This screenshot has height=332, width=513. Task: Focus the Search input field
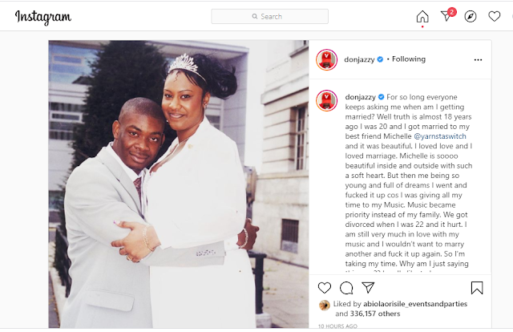coord(269,16)
